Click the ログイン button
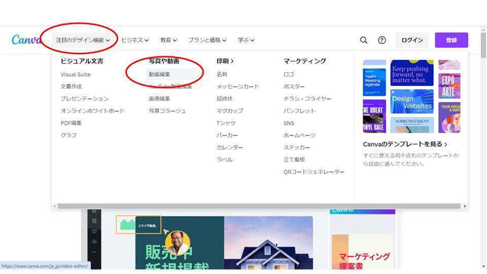Image resolution: width=487 pixels, height=274 pixels. pos(412,40)
